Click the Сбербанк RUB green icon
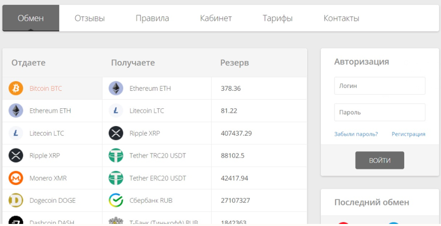Screen dimensions: 441x226 pyautogui.click(x=116, y=201)
